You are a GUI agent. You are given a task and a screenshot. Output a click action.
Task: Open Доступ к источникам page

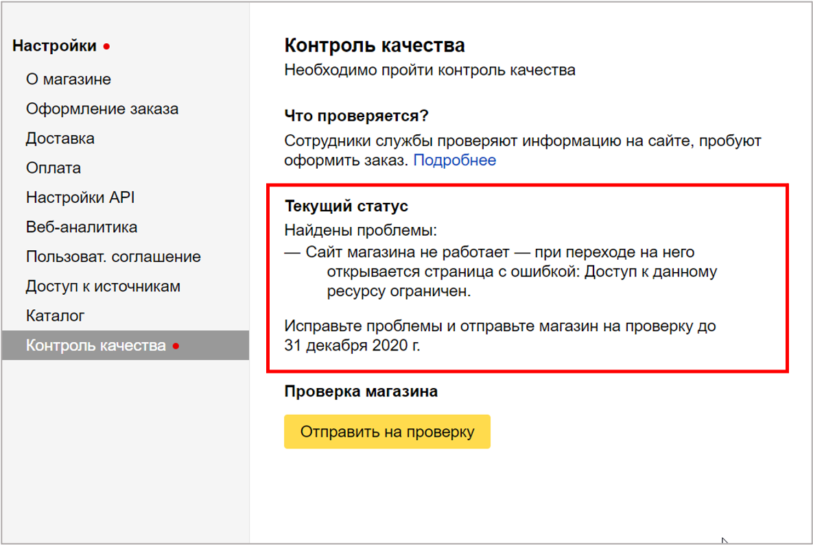103,286
